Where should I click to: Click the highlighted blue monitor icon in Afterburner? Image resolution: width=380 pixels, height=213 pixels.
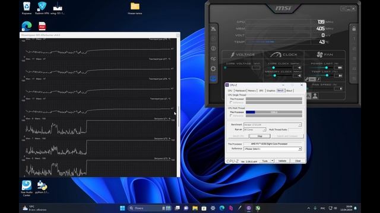point(213,79)
